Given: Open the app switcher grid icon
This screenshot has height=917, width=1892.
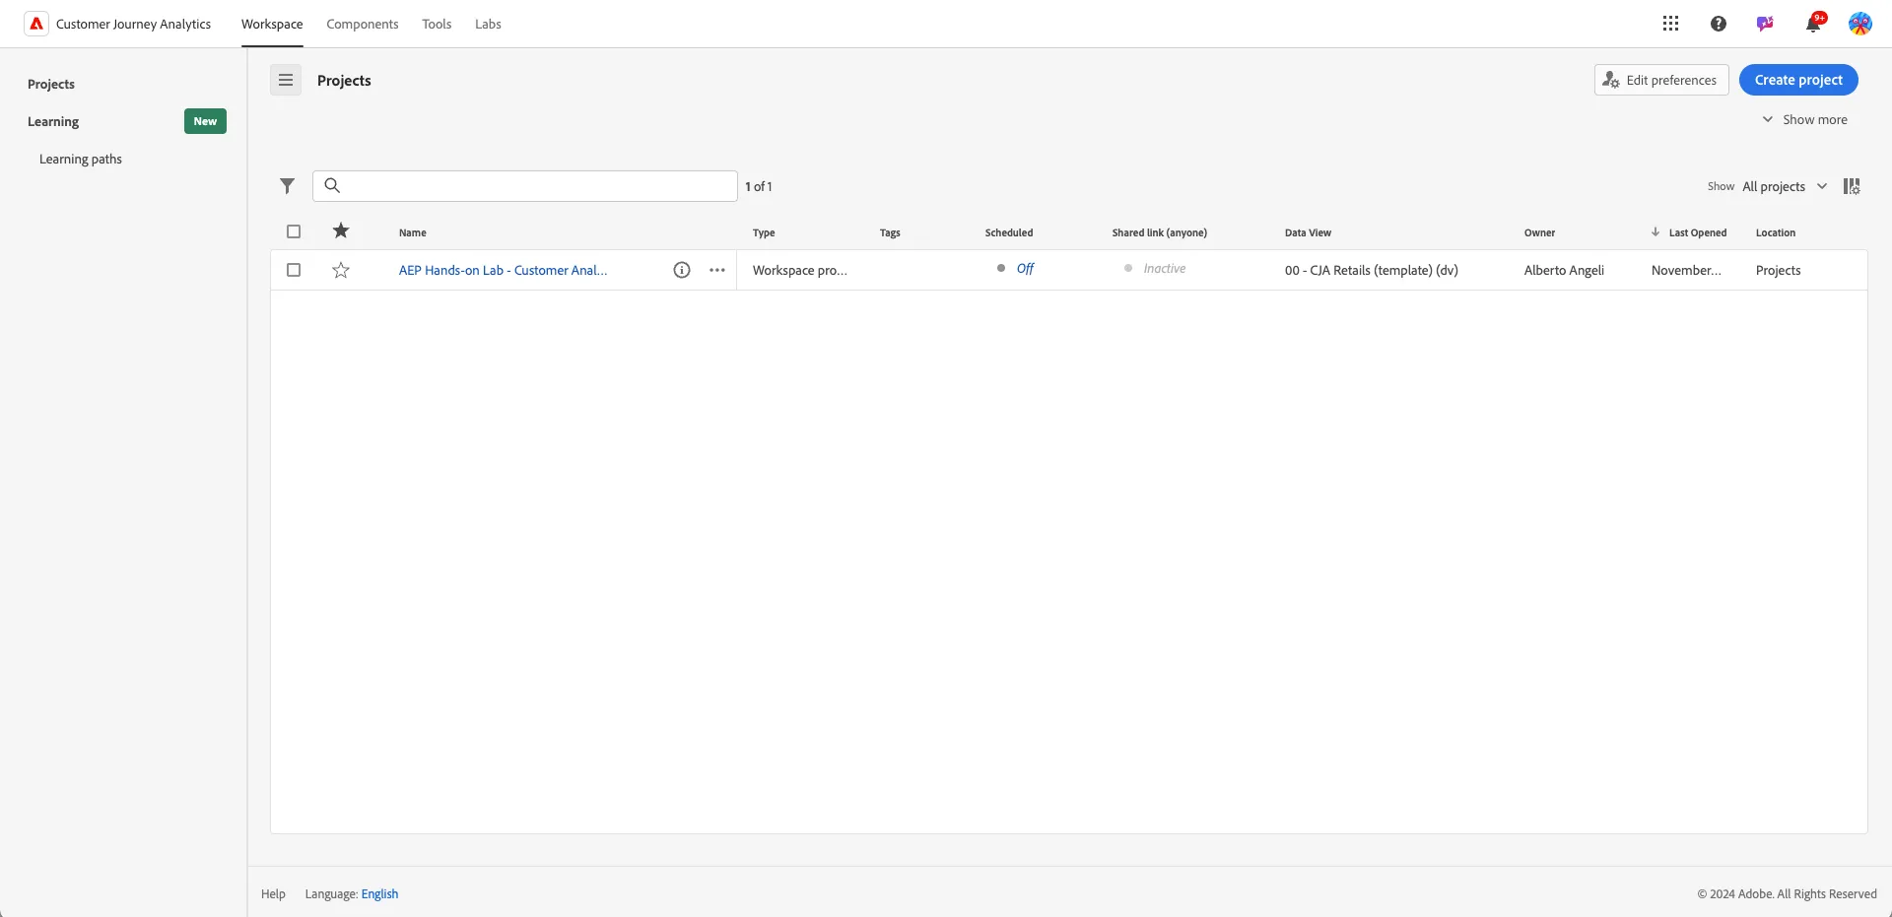Looking at the screenshot, I should point(1670,24).
